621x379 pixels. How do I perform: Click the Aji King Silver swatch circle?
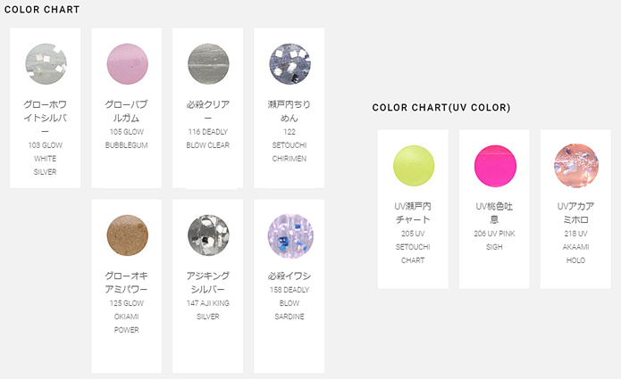(207, 235)
